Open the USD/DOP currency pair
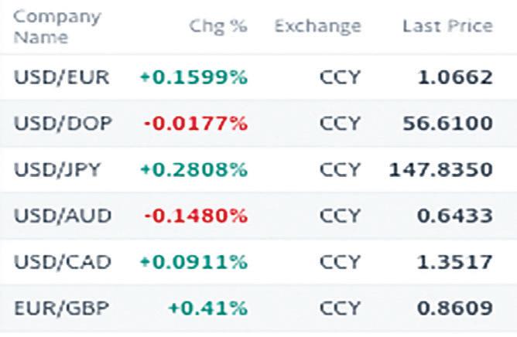Viewport: 517px width, 337px height. pyautogui.click(x=63, y=124)
